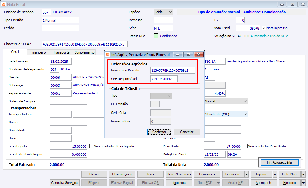This screenshot has width=308, height=188.
Task: Click the Tipo Emissão field
Action: click(60, 20)
